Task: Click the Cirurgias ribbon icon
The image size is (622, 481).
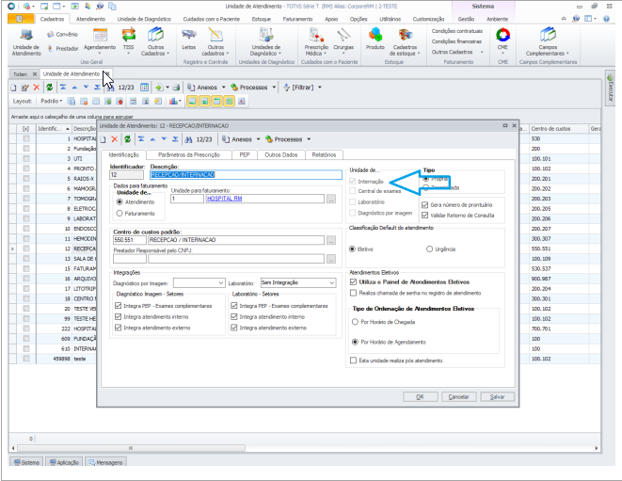Action: (343, 40)
